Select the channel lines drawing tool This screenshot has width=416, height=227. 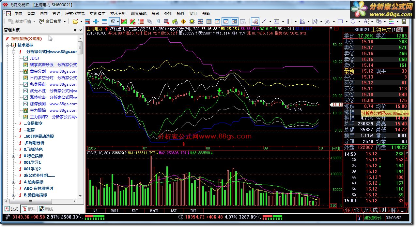click(x=315, y=21)
